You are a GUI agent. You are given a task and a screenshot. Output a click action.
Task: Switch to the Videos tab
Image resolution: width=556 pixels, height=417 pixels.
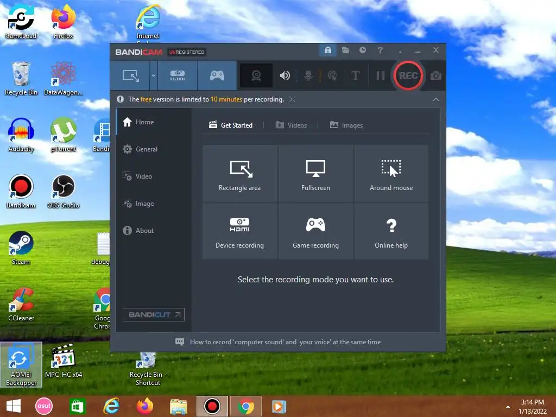coord(291,125)
